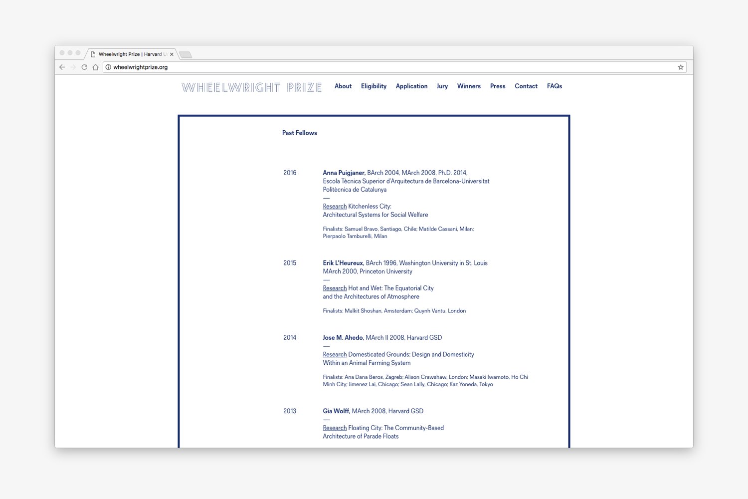
Task: Open the Eligibility page
Action: point(374,86)
